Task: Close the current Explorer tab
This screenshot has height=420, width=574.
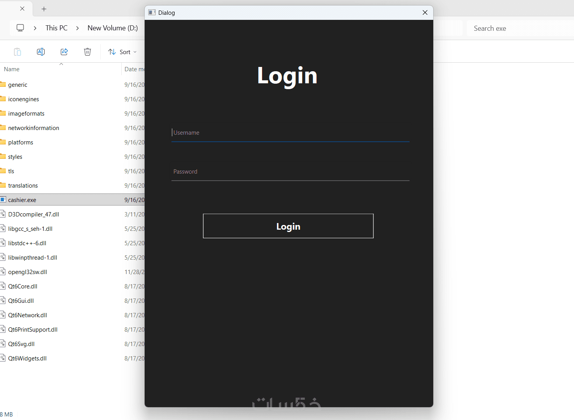Action: click(22, 9)
